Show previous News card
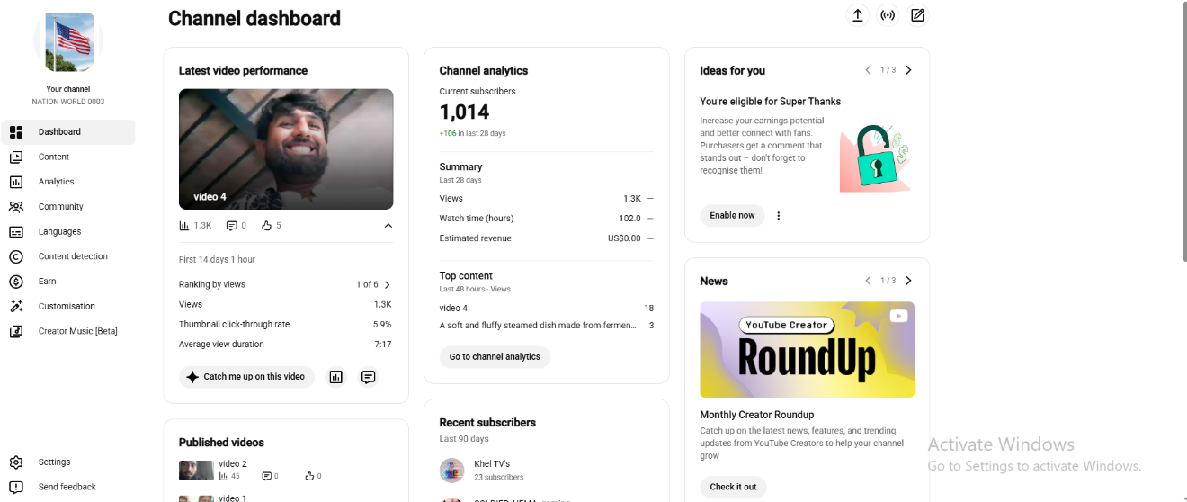Screen dimensions: 1187x502 click(868, 281)
